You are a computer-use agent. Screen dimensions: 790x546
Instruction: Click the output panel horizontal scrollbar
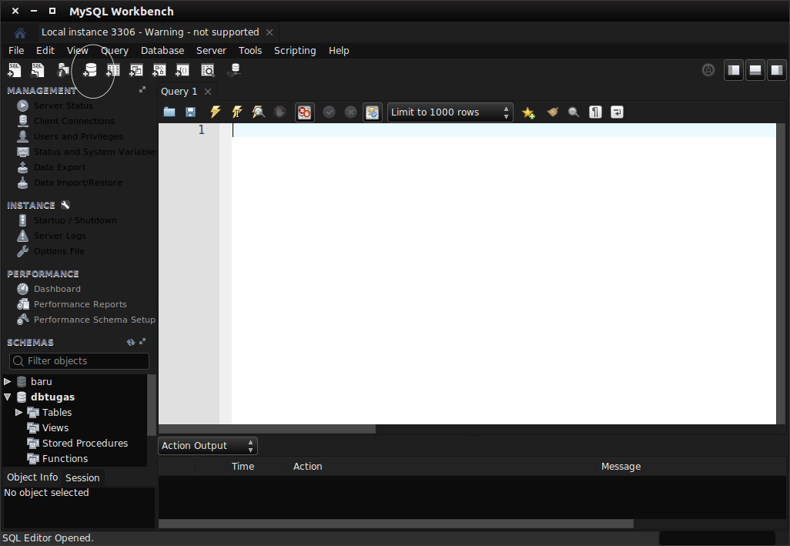pyautogui.click(x=396, y=524)
